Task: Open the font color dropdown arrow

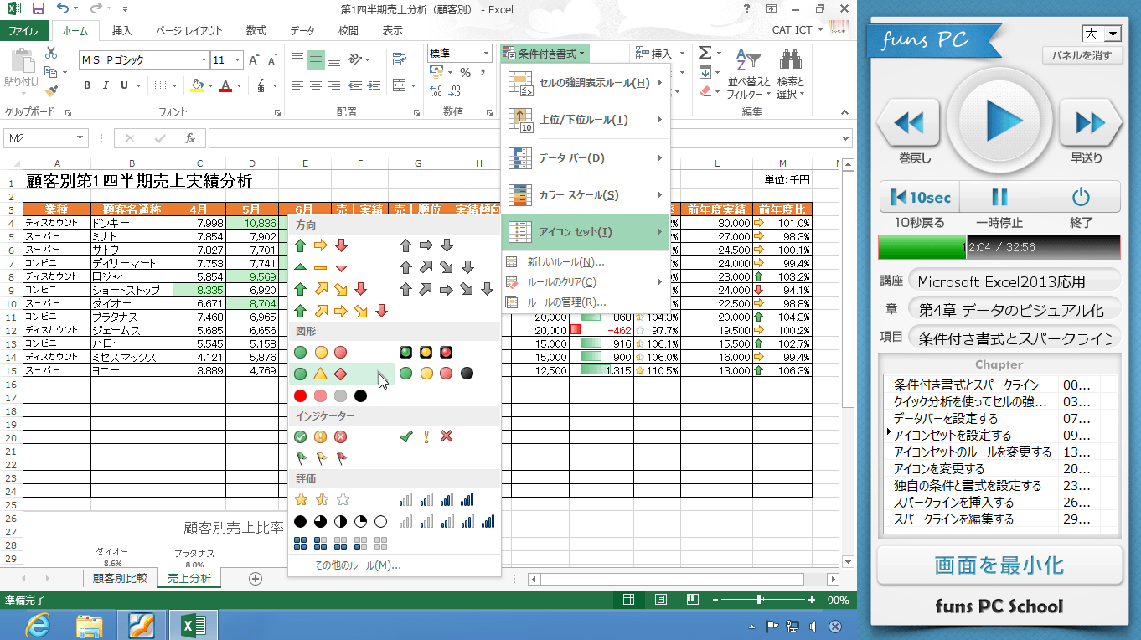Action: point(238,86)
